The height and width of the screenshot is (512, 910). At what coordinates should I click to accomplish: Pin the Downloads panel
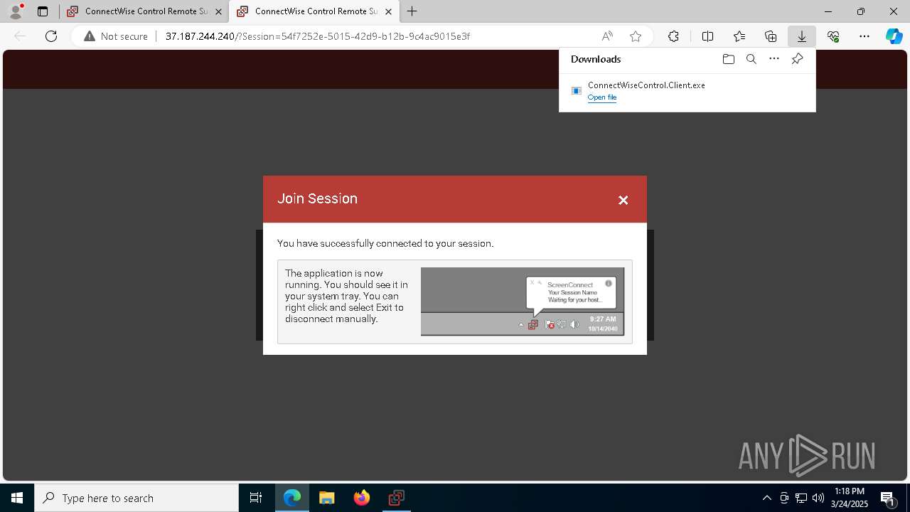(797, 59)
